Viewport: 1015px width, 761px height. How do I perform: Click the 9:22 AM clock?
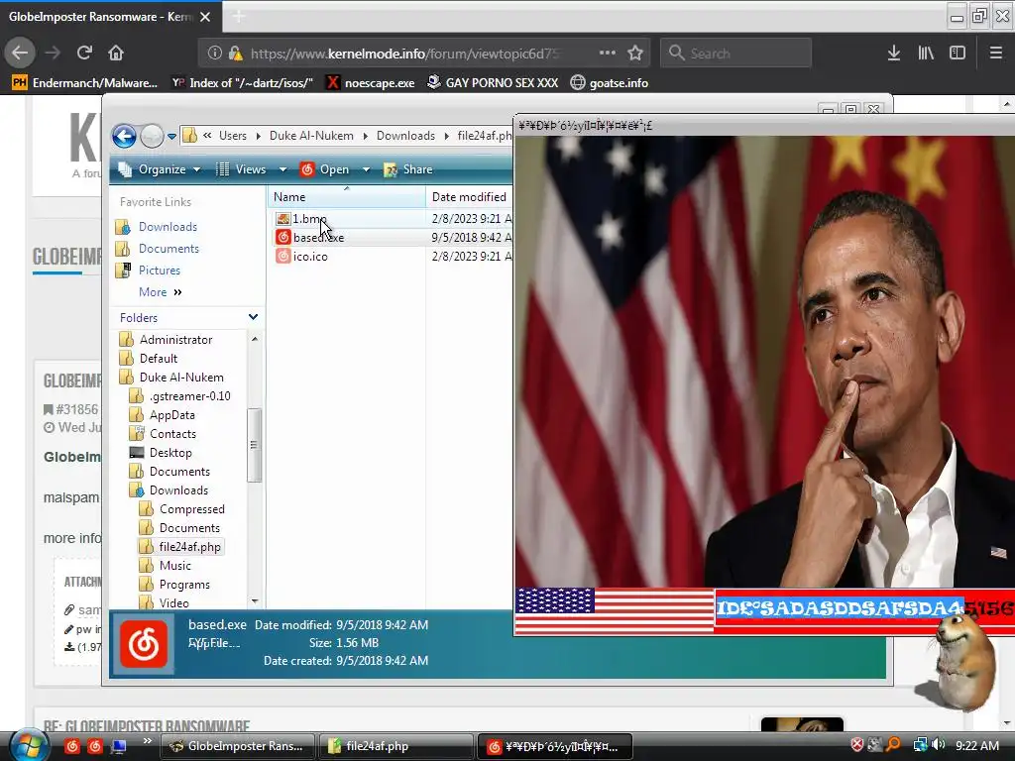(x=977, y=745)
